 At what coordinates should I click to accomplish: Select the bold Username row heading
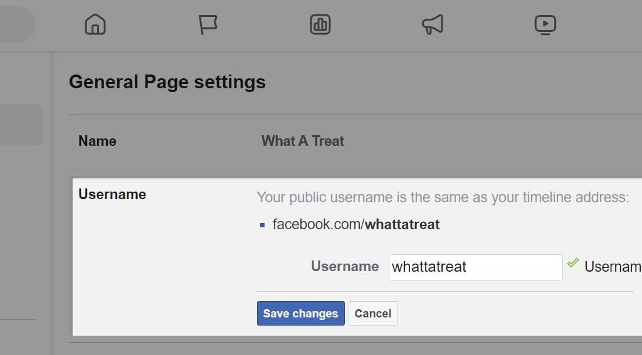(x=112, y=195)
